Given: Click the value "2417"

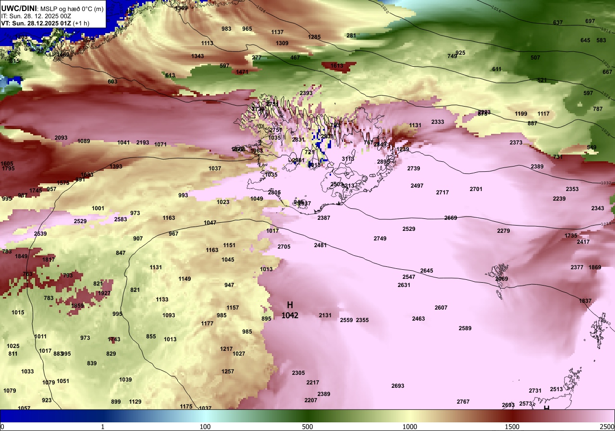Looking at the screenshot, I should tap(583, 242).
